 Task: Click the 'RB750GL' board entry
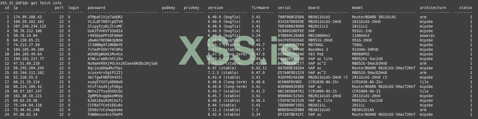pyautogui.click(x=316, y=45)
